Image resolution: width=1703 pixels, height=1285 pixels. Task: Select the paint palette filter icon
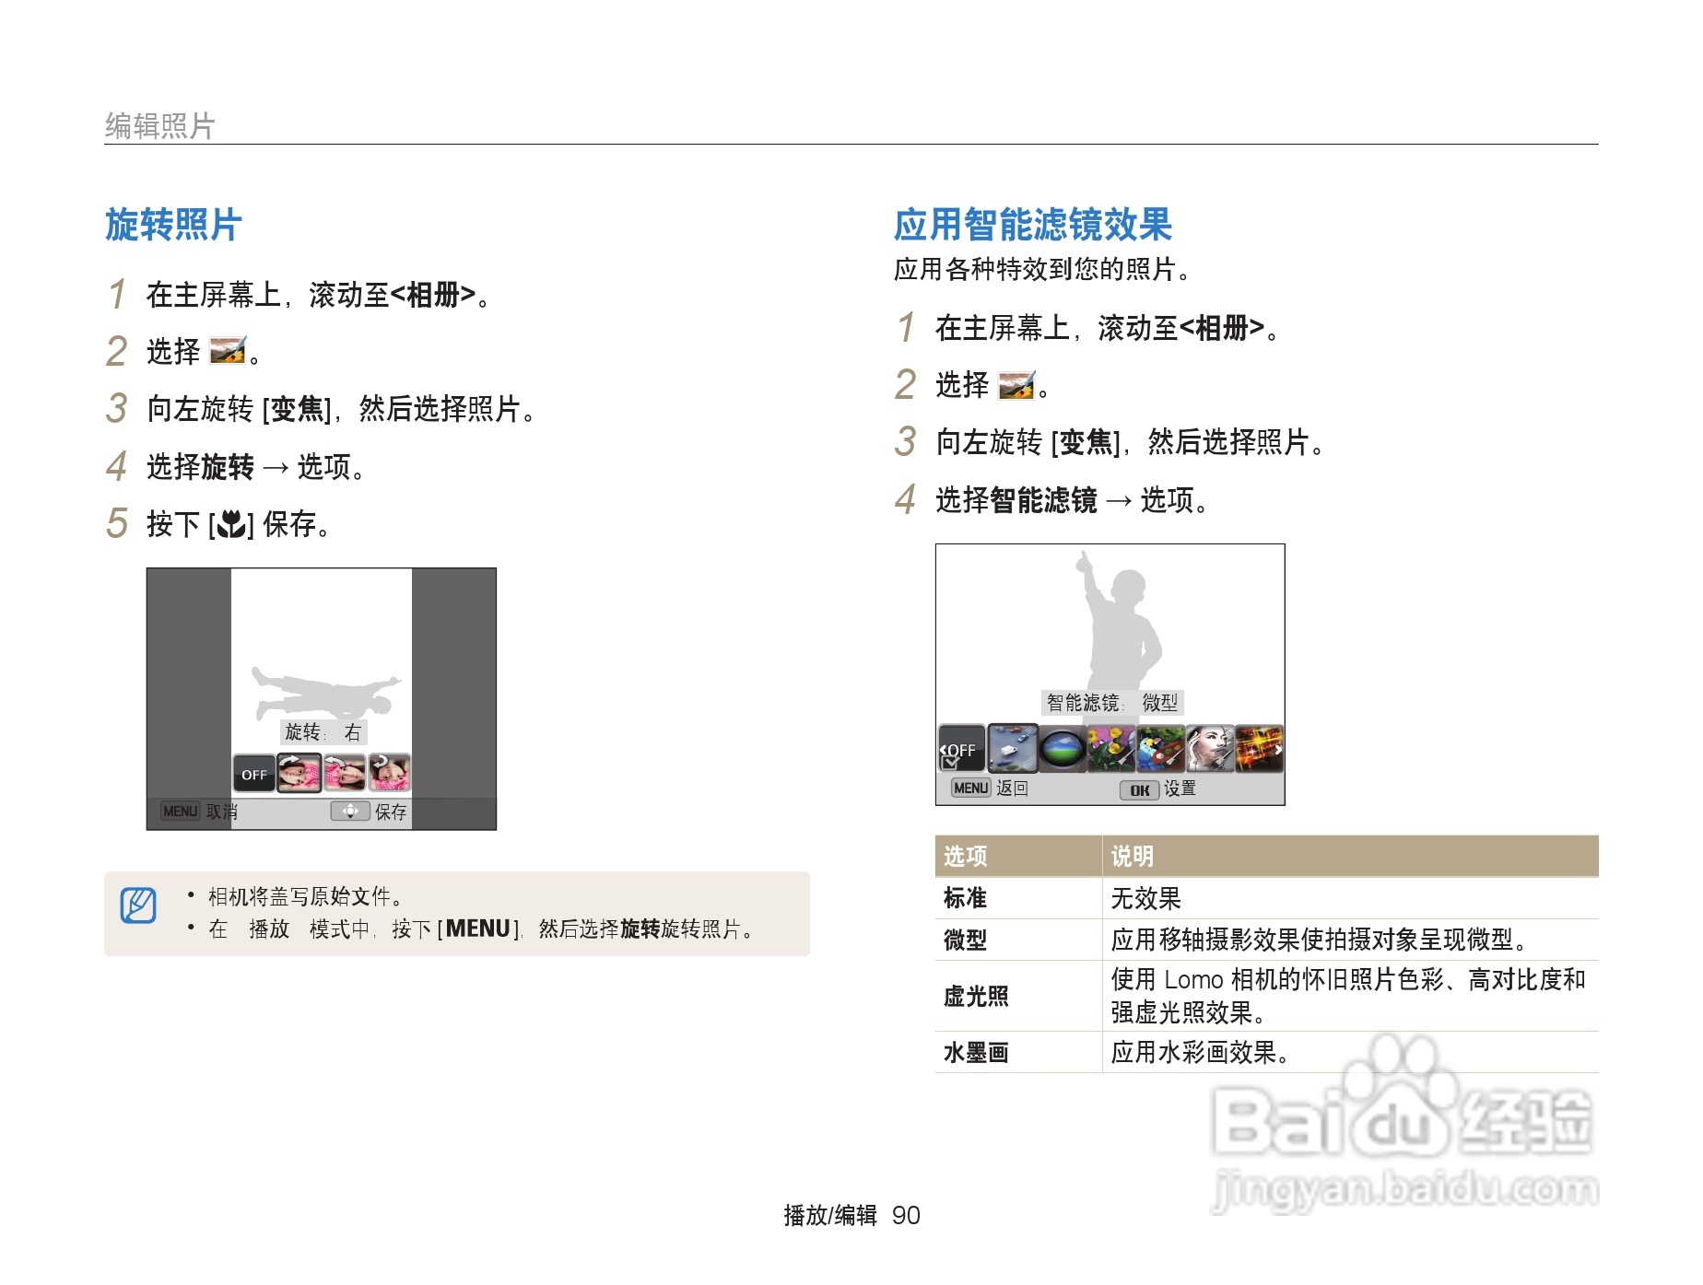point(1160,749)
